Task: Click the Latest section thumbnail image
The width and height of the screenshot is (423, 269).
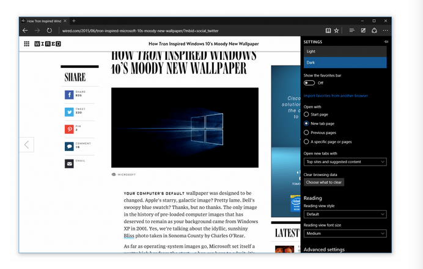Action: 285,249
